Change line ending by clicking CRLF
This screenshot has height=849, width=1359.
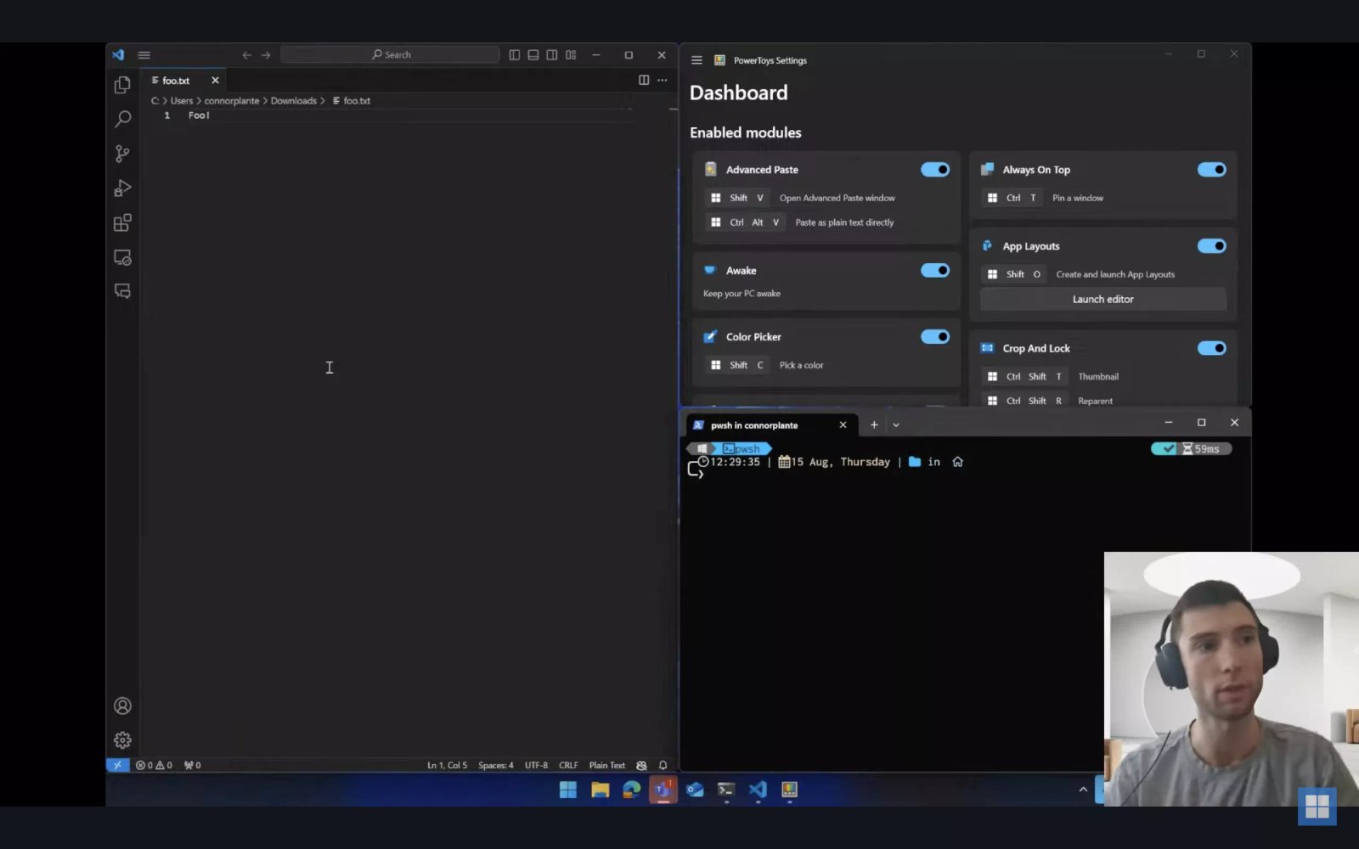(x=567, y=765)
